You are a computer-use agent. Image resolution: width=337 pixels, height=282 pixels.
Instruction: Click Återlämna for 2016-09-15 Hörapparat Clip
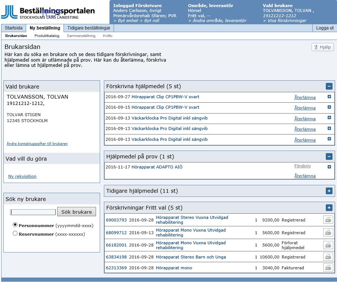305,108
